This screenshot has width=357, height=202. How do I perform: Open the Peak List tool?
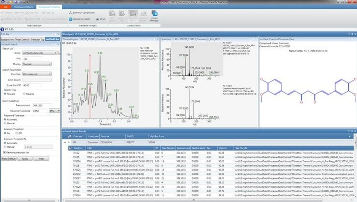(48, 13)
